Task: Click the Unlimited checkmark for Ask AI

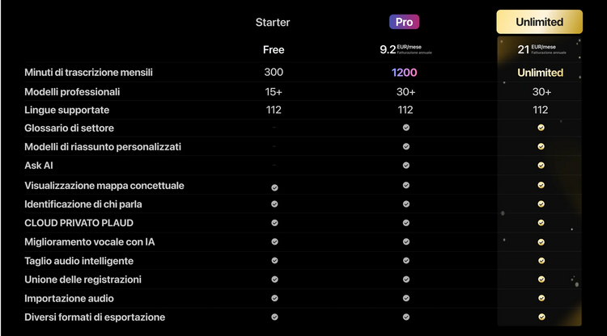Action: [x=541, y=166]
